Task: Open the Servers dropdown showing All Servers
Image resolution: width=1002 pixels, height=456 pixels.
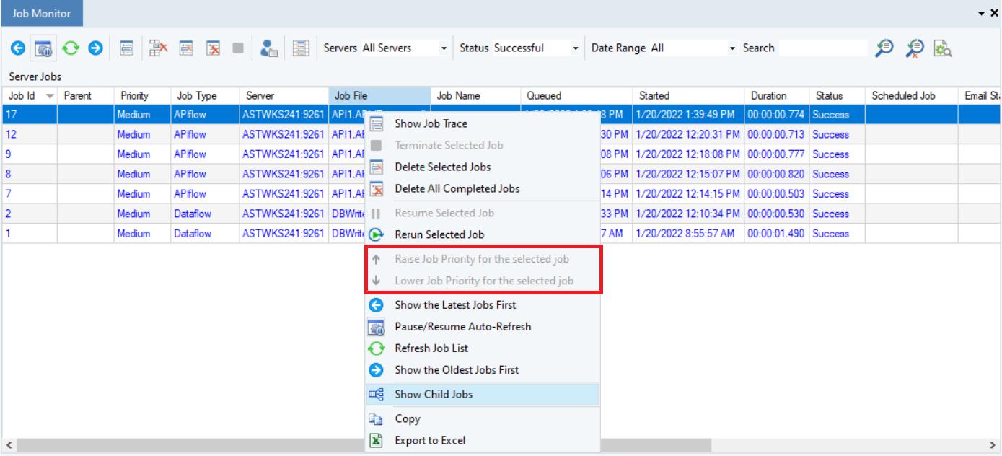Action: [444, 48]
